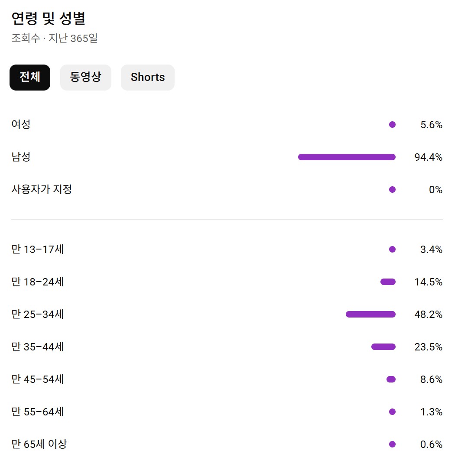Click the dot in the 사용자가 지정 row
This screenshot has height=470, width=471.
392,190
